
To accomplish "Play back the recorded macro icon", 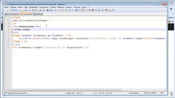I will pyautogui.click(x=96, y=10).
